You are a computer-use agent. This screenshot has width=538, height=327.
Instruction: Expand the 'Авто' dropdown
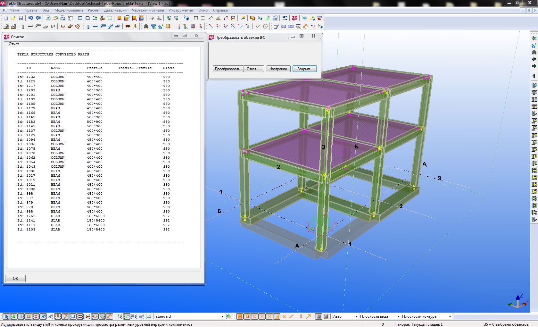356,317
